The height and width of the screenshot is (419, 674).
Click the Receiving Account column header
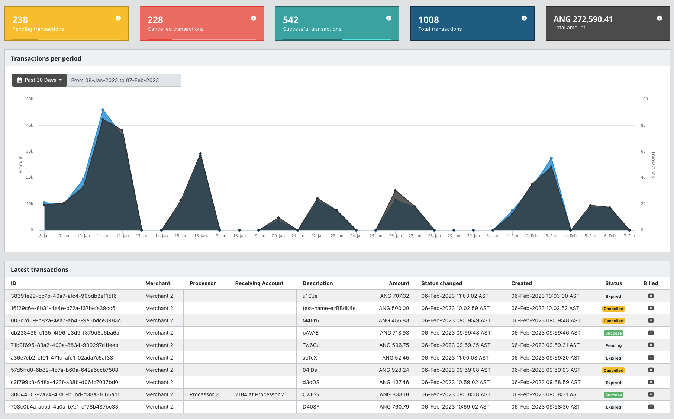coord(259,283)
